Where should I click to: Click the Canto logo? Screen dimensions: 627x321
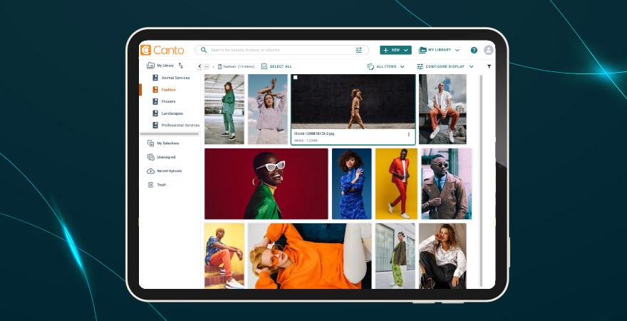tap(162, 50)
